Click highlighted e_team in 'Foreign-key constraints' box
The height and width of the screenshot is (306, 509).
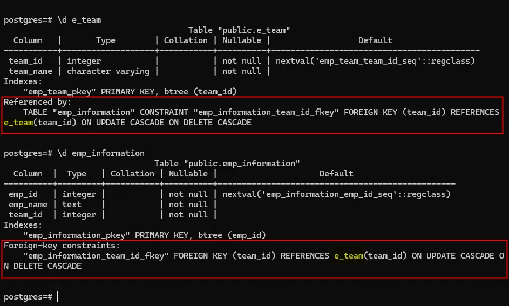pos(349,256)
